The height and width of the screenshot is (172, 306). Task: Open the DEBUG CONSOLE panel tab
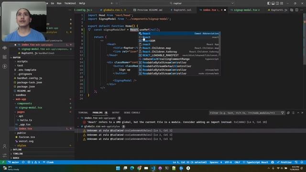(132, 113)
